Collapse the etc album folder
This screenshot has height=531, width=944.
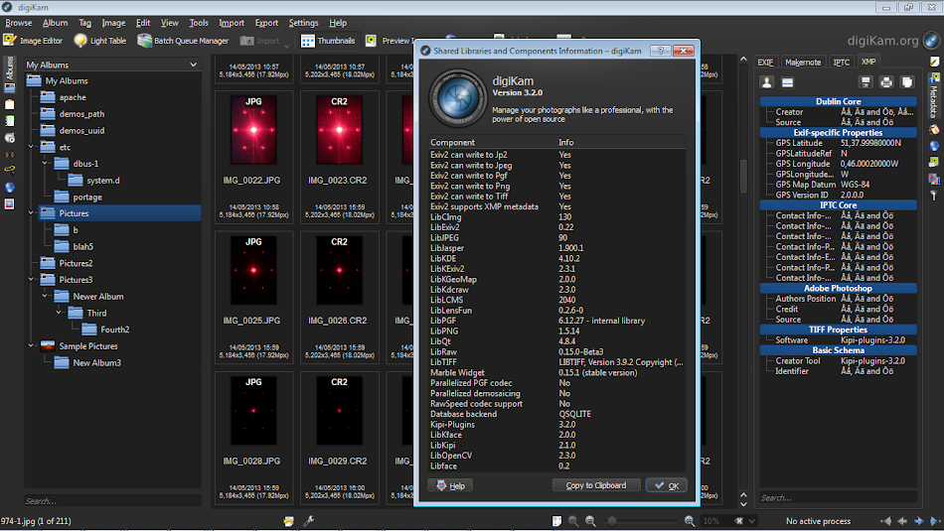click(x=31, y=147)
